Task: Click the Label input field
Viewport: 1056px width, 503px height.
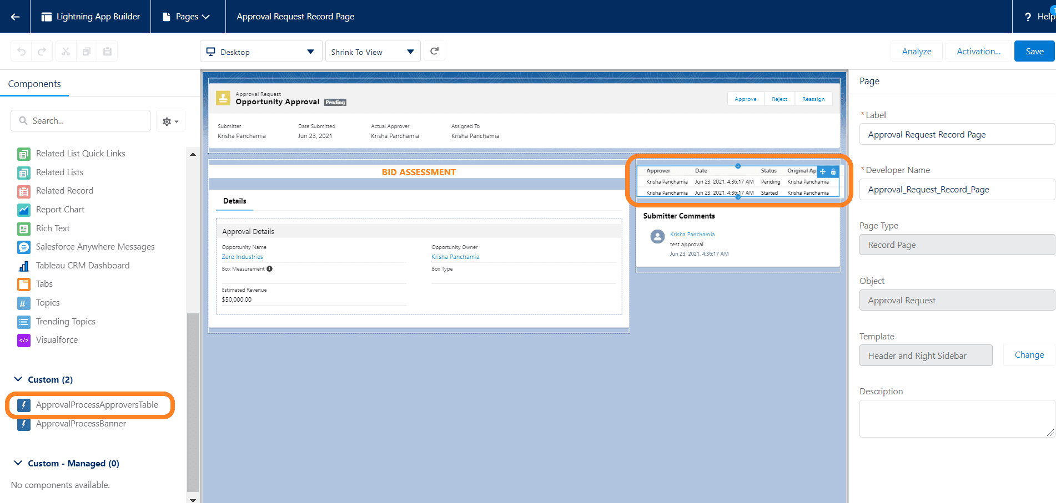Action: coord(957,134)
